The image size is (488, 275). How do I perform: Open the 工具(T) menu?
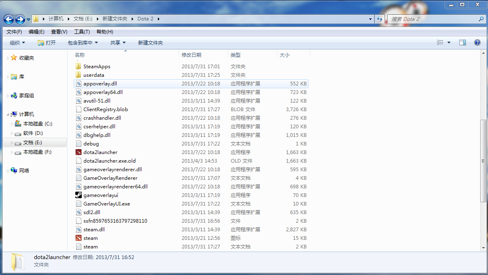[x=82, y=32]
